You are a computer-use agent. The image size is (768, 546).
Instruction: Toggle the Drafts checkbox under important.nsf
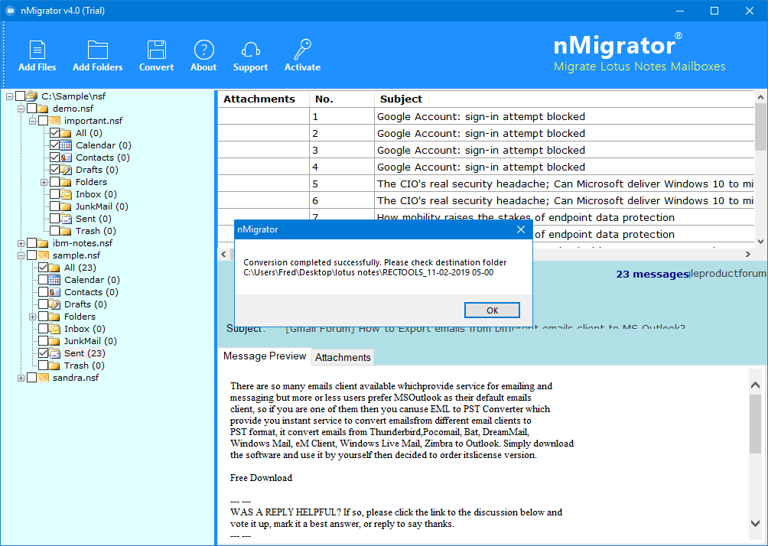click(x=54, y=170)
